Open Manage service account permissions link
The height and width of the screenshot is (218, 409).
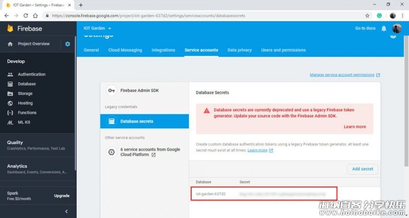[345, 75]
